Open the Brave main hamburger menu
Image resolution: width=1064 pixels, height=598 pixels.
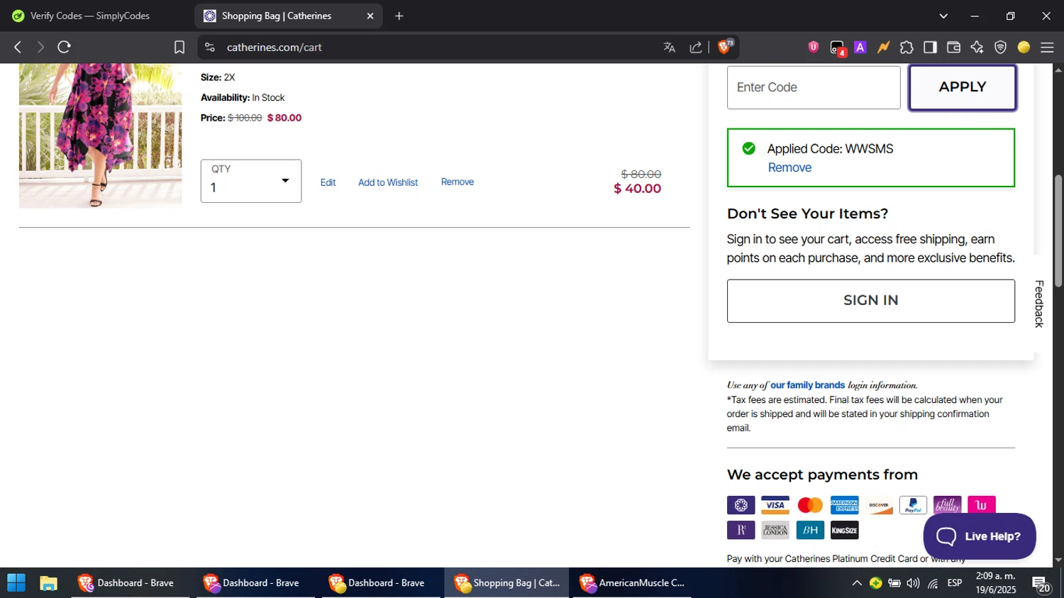pyautogui.click(x=1047, y=47)
